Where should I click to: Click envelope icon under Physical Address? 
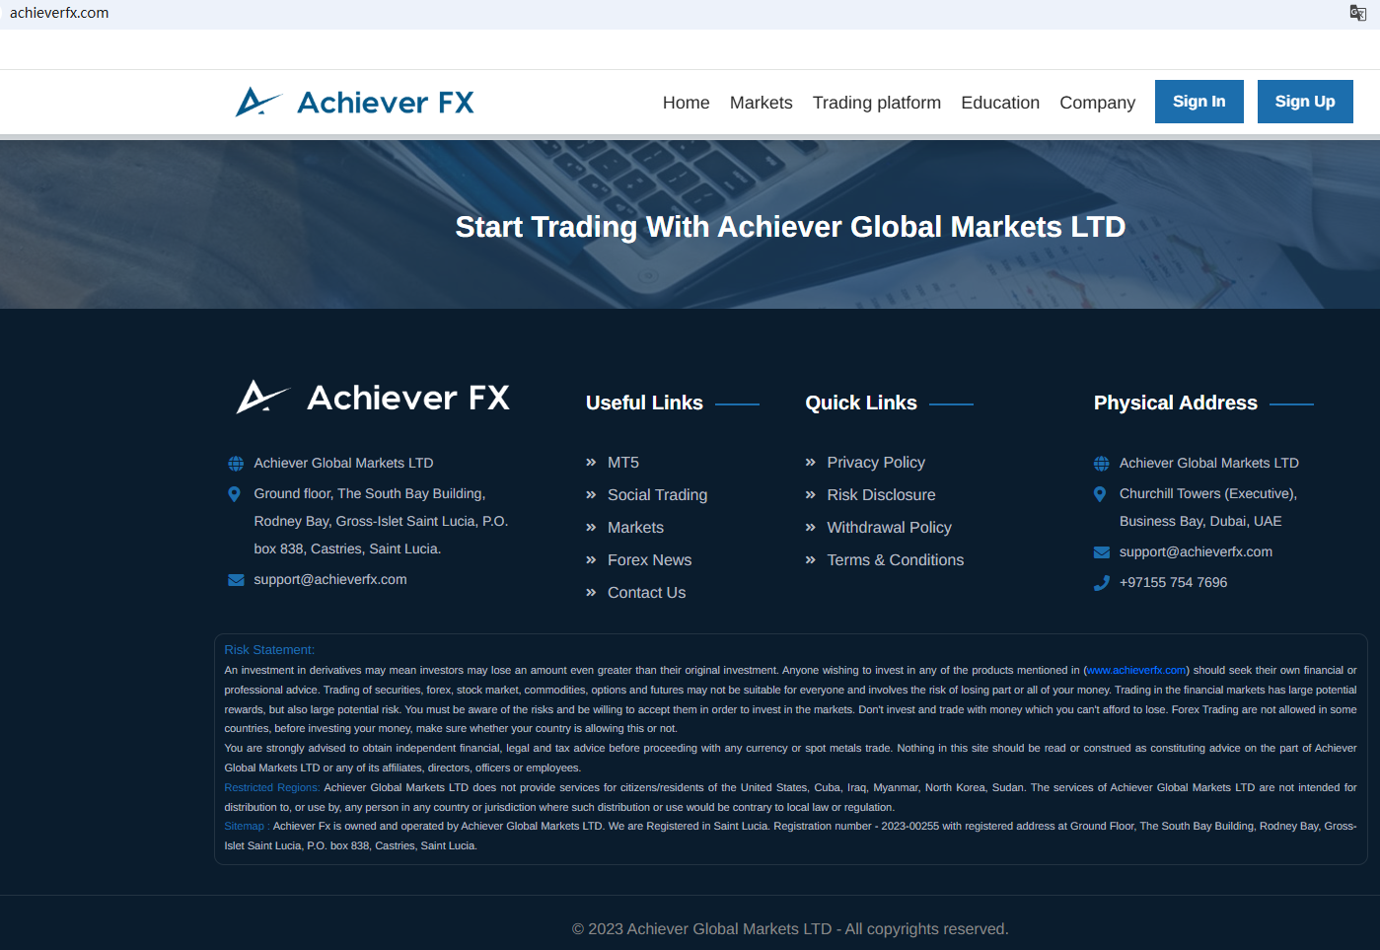1101,552
